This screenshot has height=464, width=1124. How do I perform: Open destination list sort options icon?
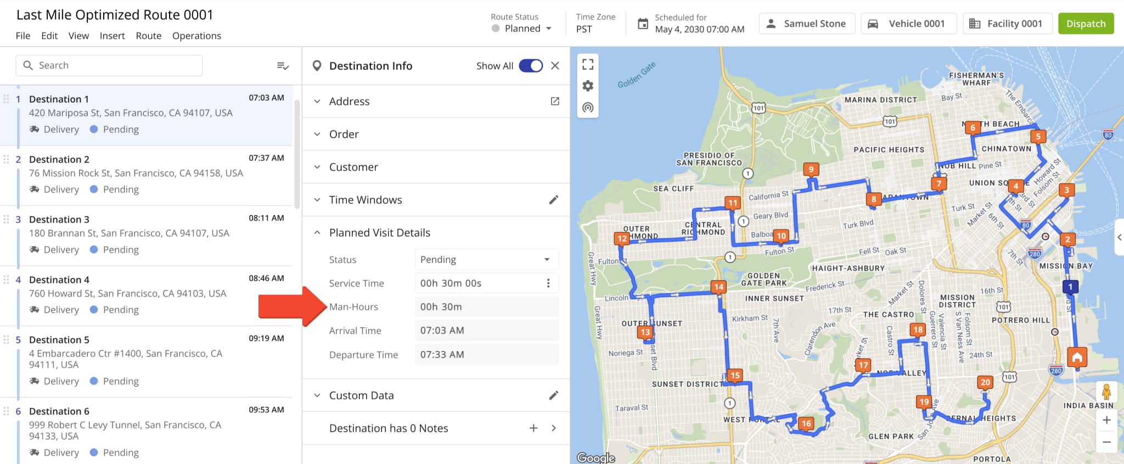click(x=283, y=66)
